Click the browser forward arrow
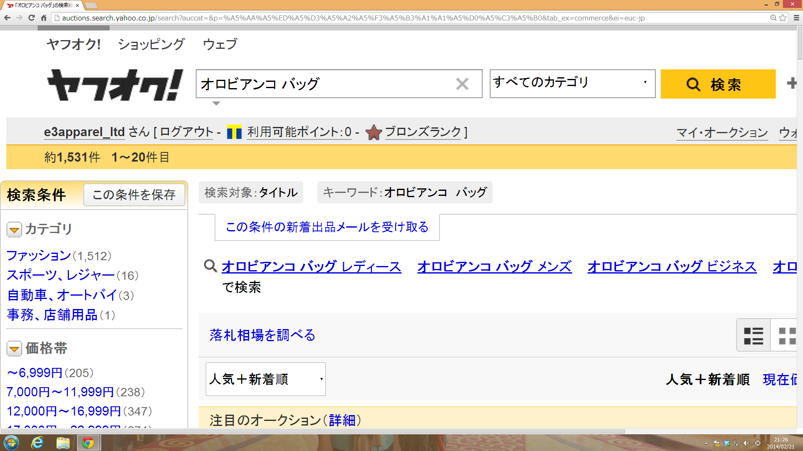 point(19,18)
